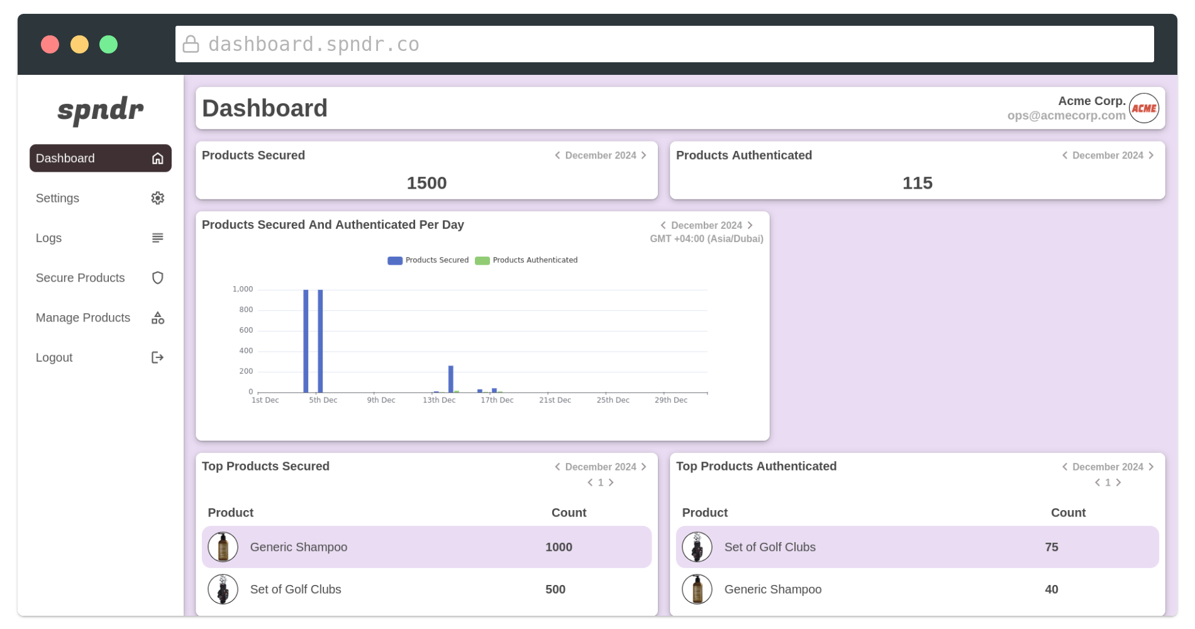Click the Manage Products shapes icon
The image size is (1195, 629).
pyautogui.click(x=157, y=318)
